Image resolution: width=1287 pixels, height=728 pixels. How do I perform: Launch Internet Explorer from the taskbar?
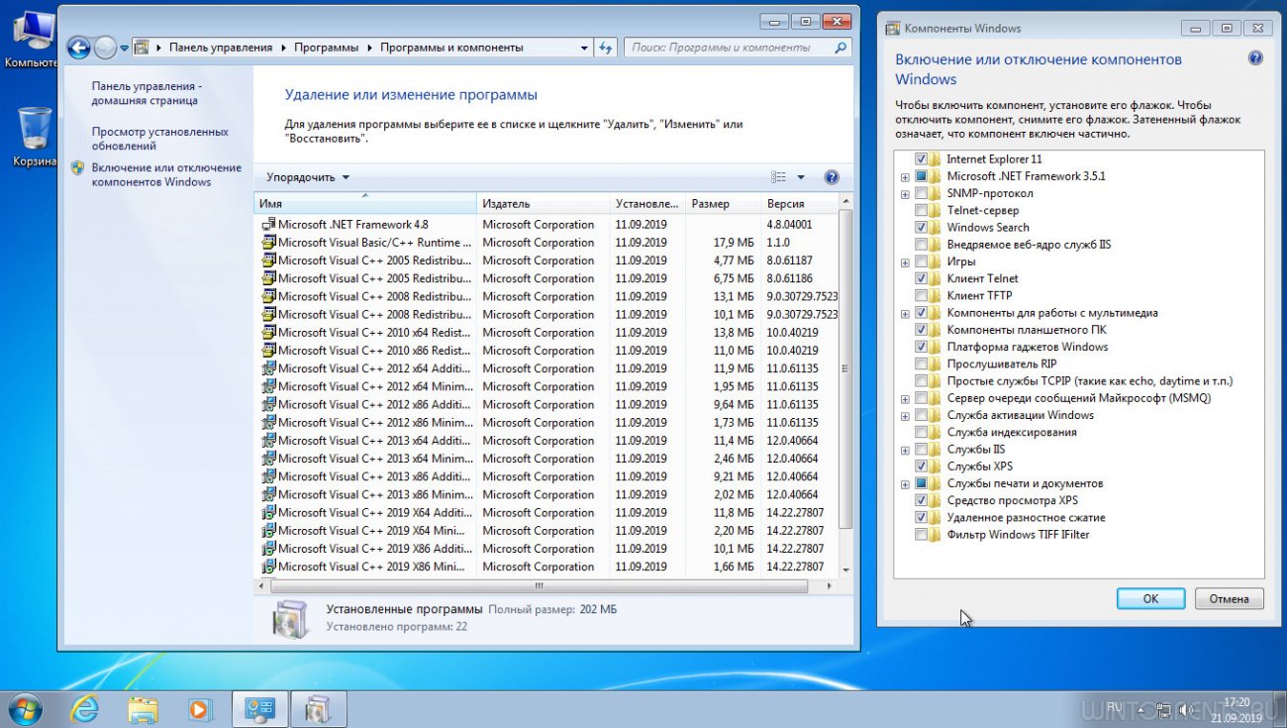85,709
